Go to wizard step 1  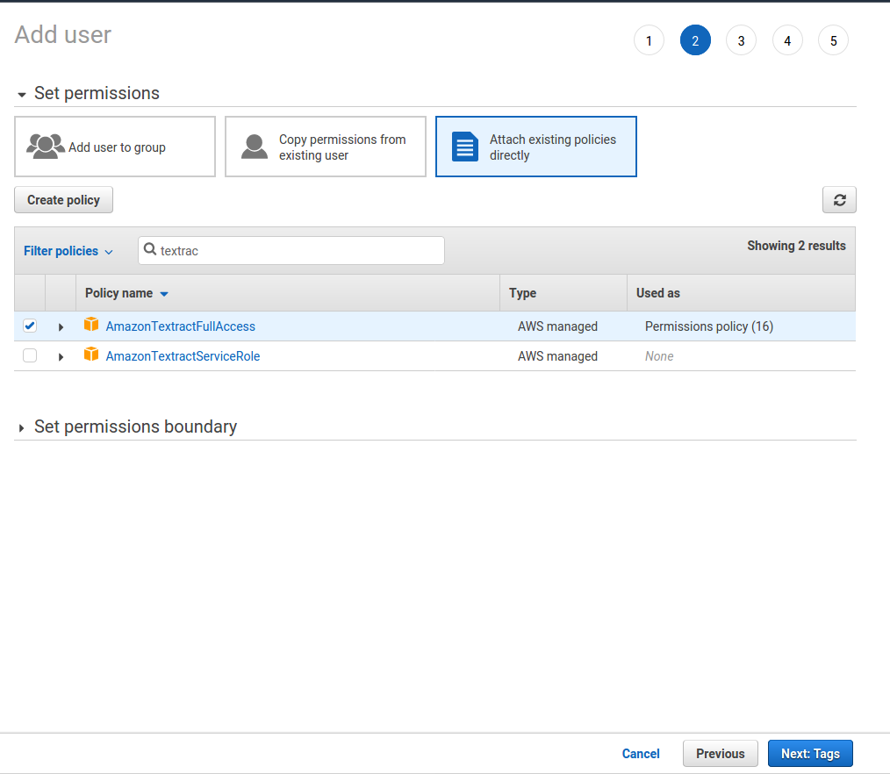pos(649,40)
